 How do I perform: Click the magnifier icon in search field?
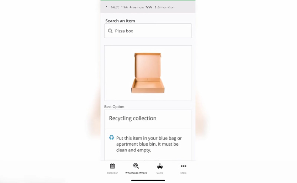pyautogui.click(x=110, y=31)
